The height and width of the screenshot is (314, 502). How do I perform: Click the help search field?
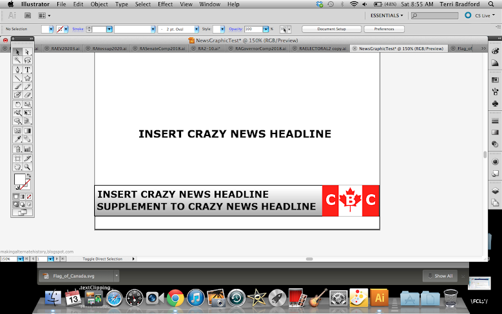coord(435,15)
